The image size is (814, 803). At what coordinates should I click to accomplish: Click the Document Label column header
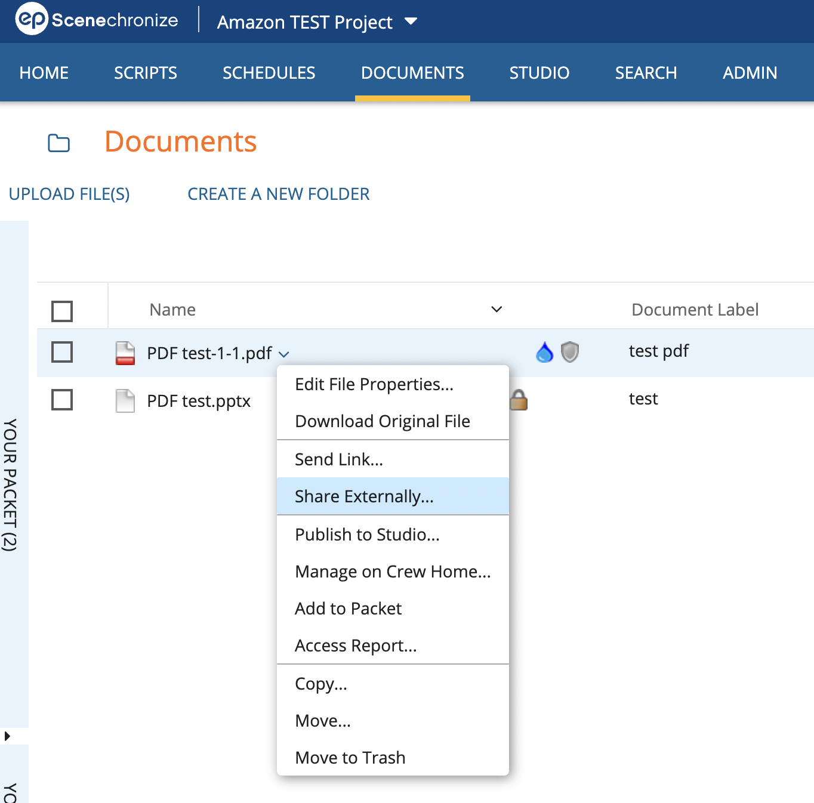(x=695, y=310)
